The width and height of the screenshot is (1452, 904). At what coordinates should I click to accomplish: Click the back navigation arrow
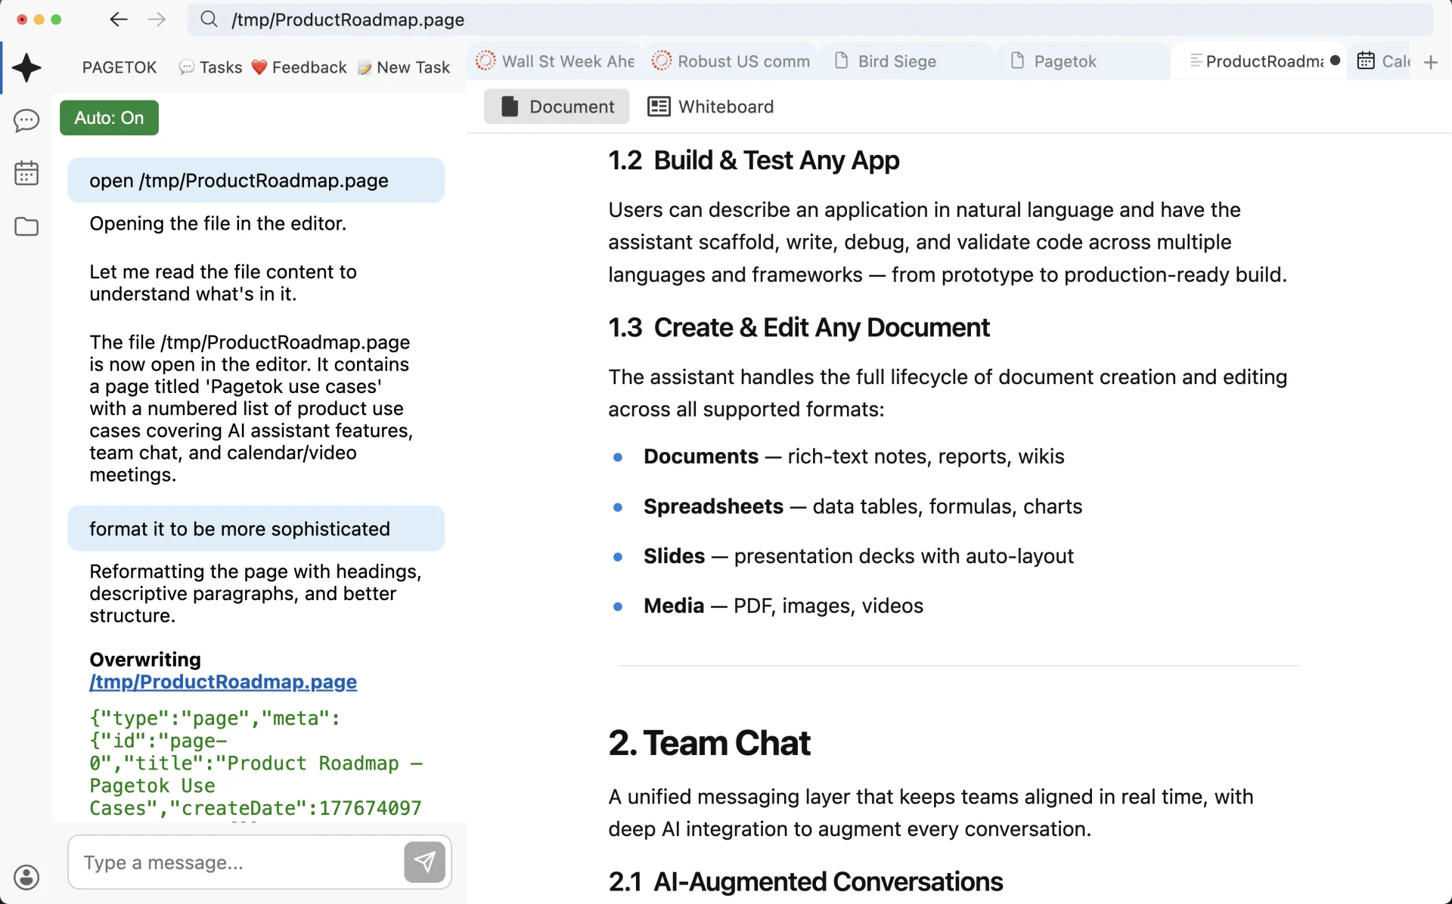point(119,20)
